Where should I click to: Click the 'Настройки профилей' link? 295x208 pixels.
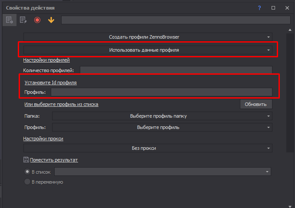tap(46, 60)
